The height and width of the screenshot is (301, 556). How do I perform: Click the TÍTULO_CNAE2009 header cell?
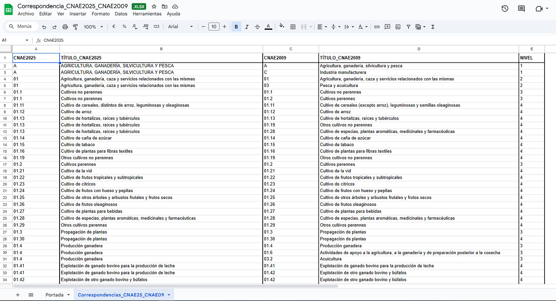(419, 58)
